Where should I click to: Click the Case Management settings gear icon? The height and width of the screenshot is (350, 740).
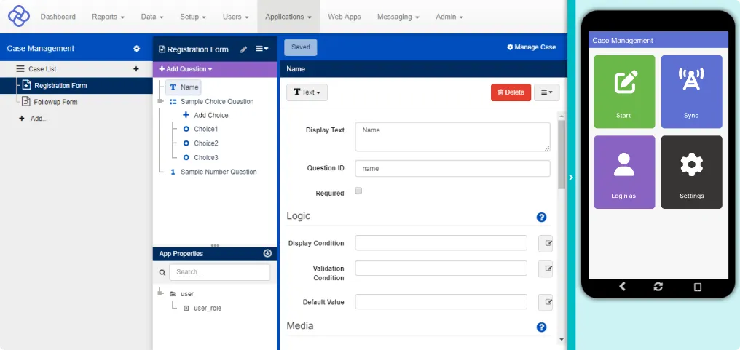click(136, 49)
